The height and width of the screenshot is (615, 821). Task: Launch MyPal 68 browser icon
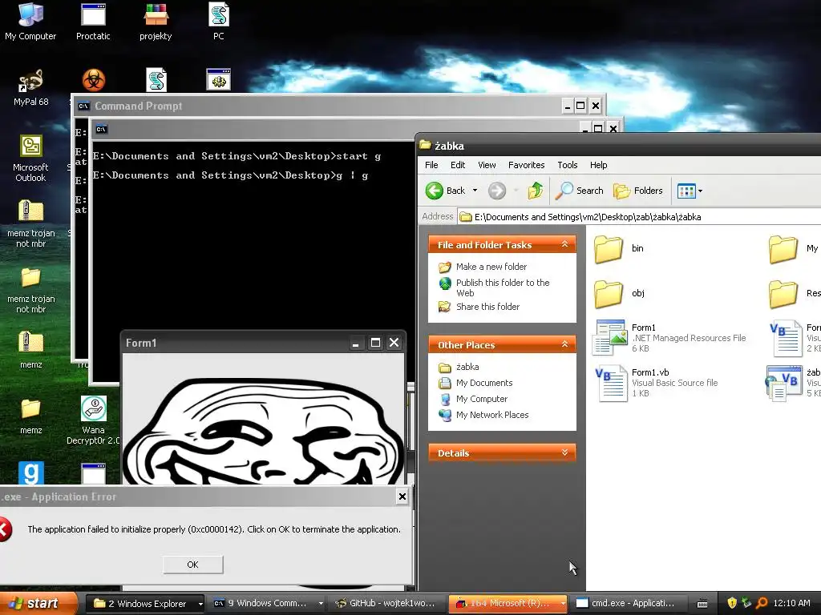(x=31, y=86)
